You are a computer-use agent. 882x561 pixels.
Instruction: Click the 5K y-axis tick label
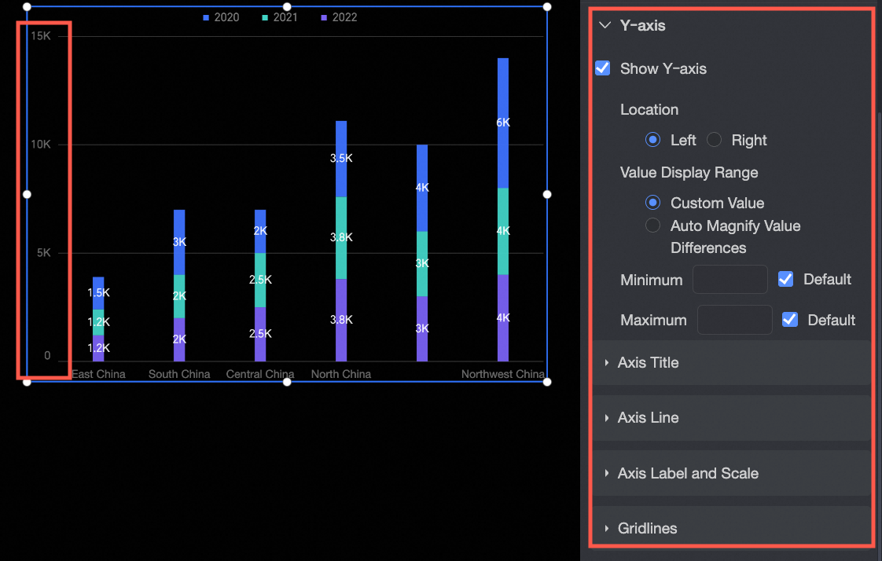pos(43,253)
